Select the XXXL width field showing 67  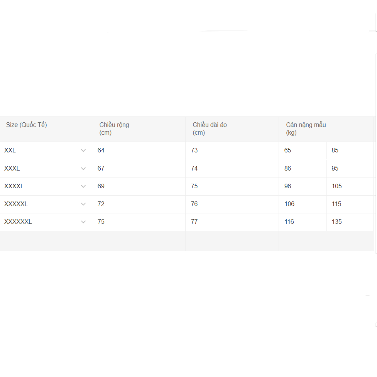click(139, 169)
